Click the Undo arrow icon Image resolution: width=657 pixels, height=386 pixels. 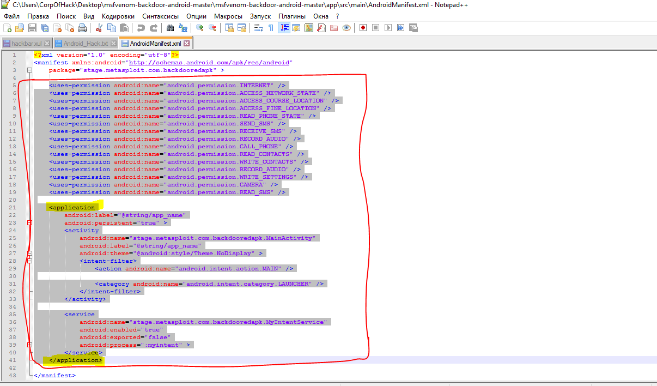pos(141,28)
